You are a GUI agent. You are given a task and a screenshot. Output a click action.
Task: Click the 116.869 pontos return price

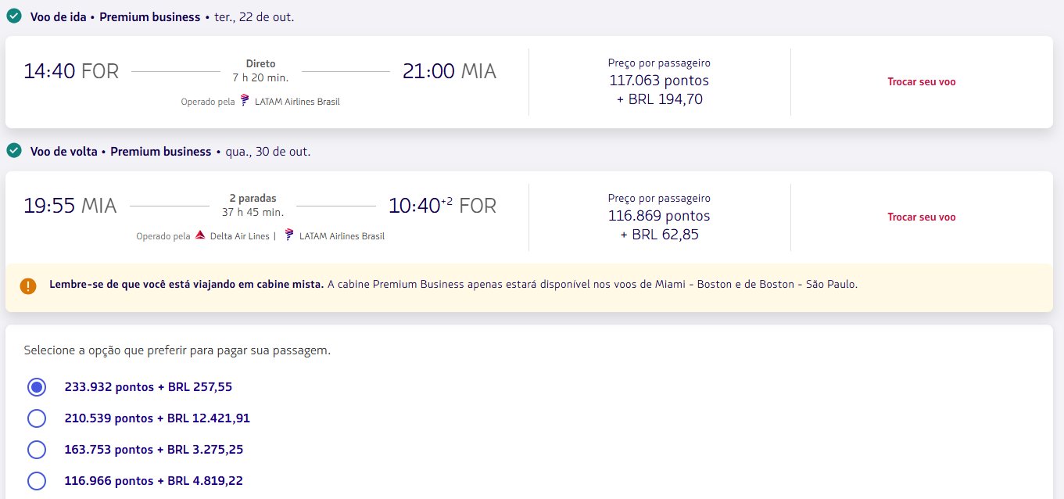[659, 216]
